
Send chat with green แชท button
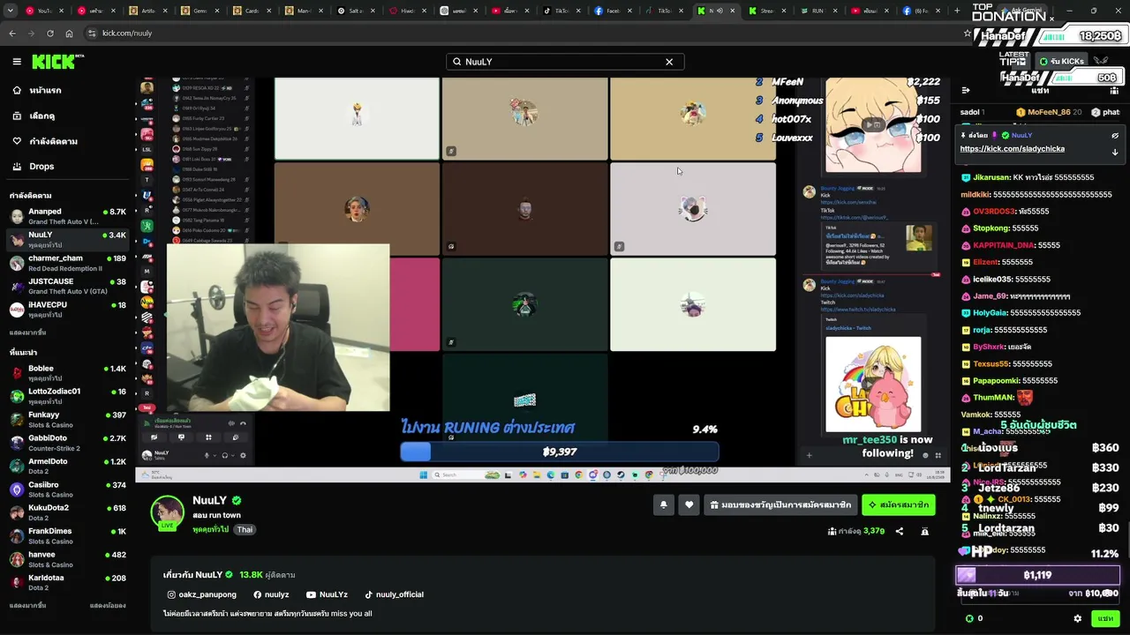point(1105,618)
